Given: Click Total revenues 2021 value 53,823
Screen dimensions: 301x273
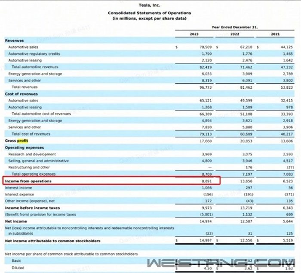Looking at the screenshot, I should [287, 87].
